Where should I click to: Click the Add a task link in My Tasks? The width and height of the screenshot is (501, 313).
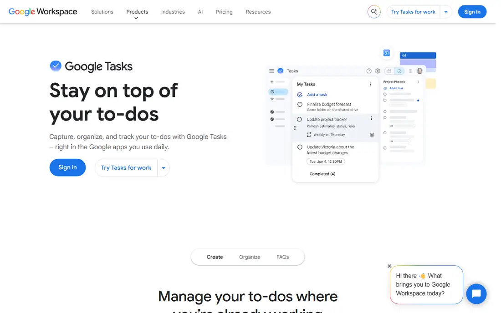317,95
